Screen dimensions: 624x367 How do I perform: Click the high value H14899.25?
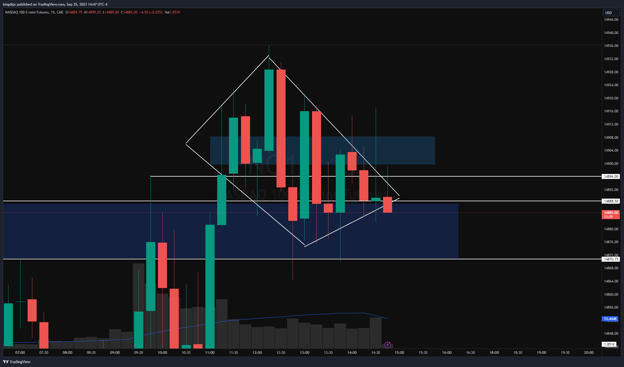pyautogui.click(x=92, y=12)
